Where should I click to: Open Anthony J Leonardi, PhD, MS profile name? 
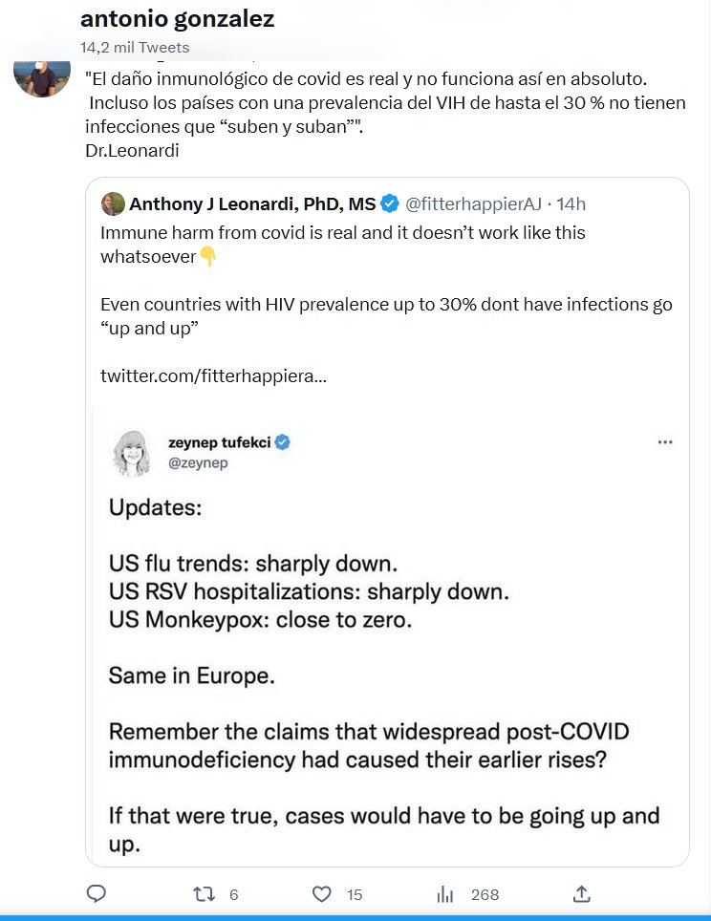point(252,203)
